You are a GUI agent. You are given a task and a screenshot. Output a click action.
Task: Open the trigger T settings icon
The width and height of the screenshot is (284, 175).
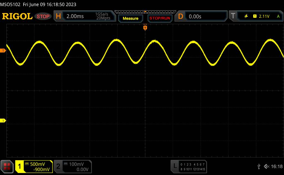(233, 16)
